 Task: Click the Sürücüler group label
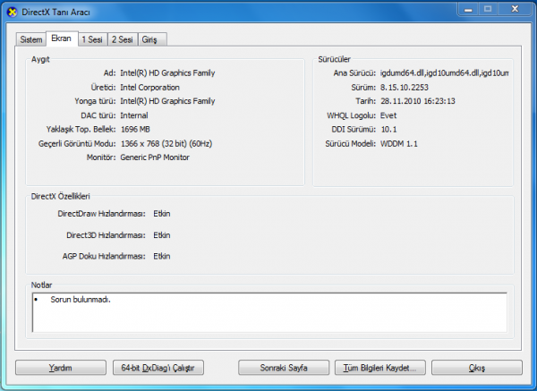(334, 59)
